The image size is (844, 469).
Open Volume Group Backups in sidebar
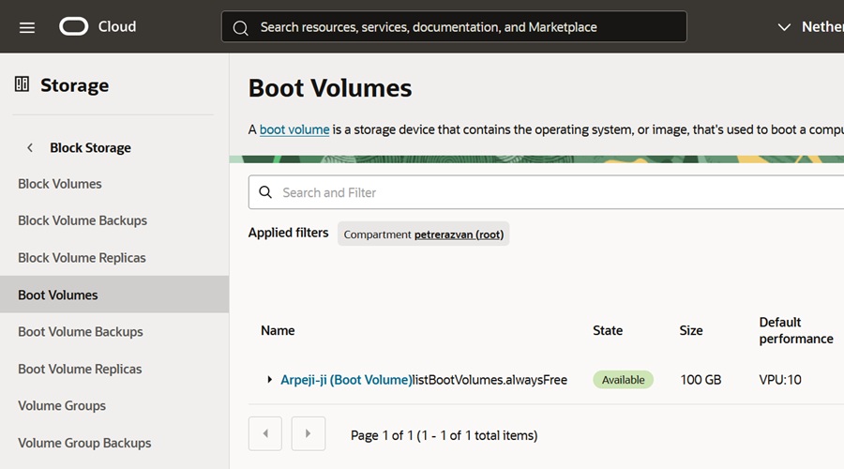(84, 443)
